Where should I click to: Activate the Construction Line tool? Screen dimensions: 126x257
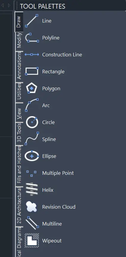tap(32, 54)
